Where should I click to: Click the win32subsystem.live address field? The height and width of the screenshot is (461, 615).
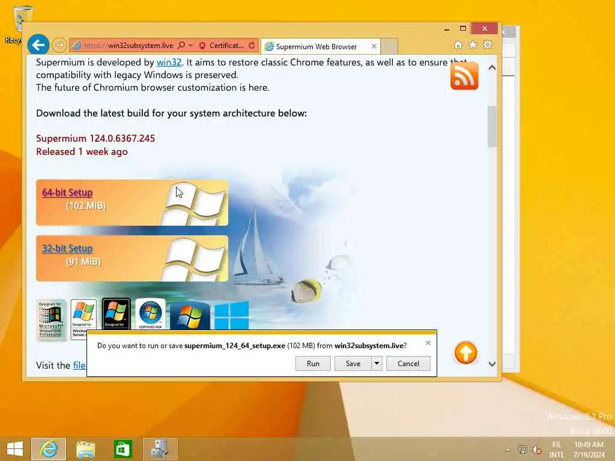coord(129,46)
